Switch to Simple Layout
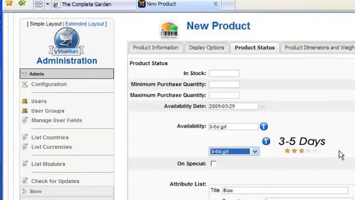 pyautogui.click(x=45, y=24)
